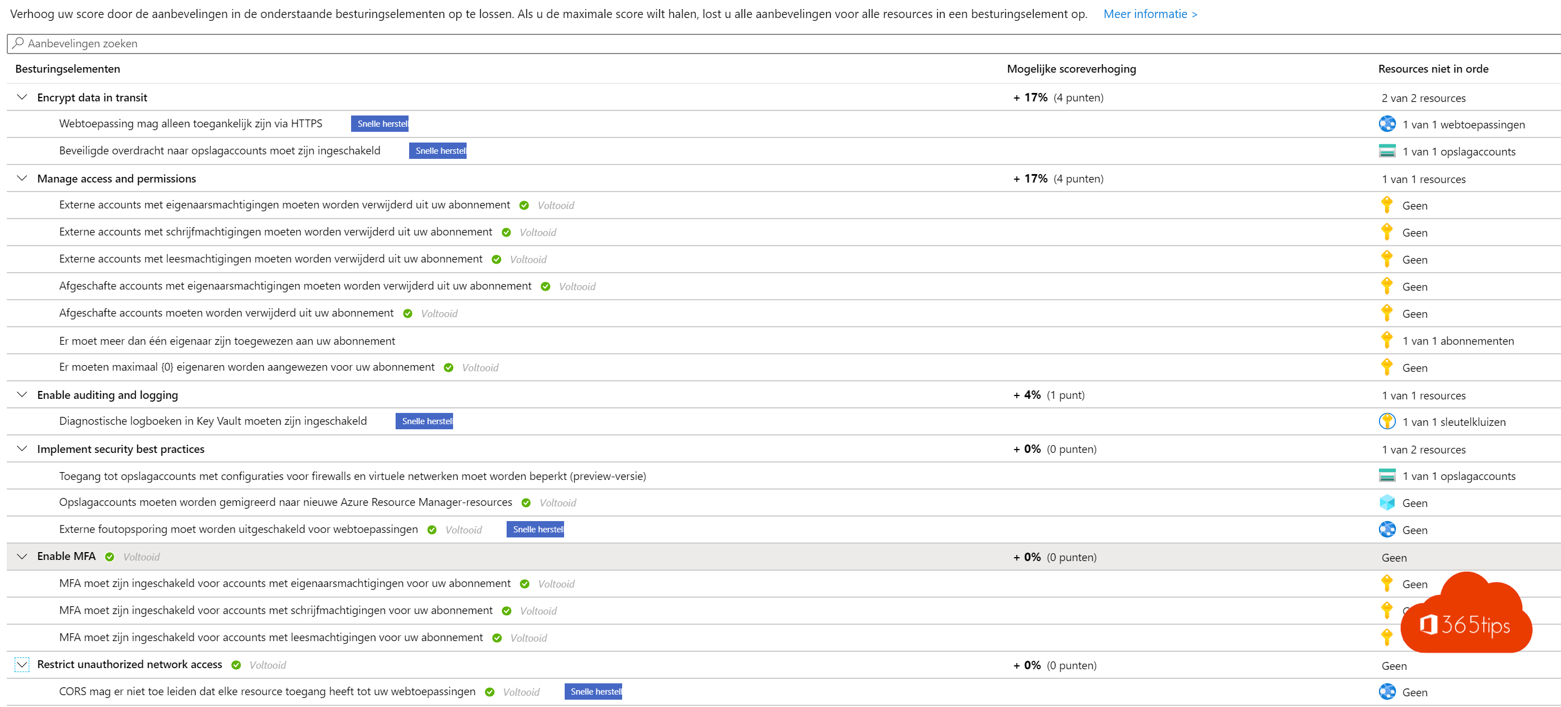Click storage icon beside Encrypt opslagaccounts row
This screenshot has height=707, width=1561.
1386,151
